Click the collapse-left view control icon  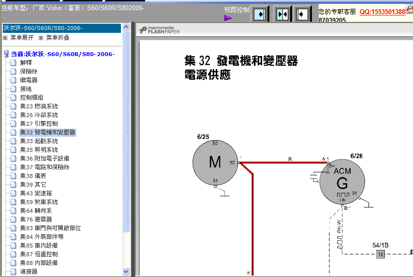pyautogui.click(x=302, y=14)
